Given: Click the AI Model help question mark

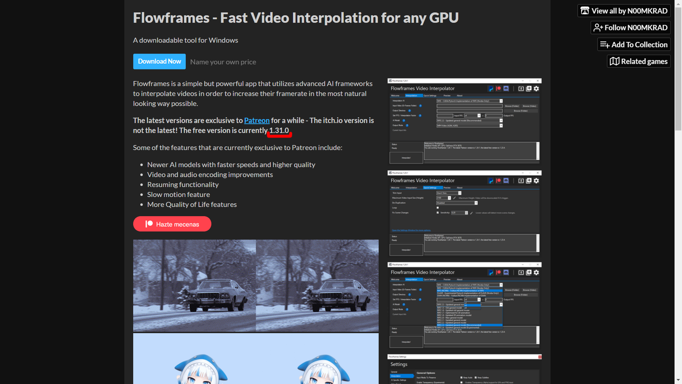Looking at the screenshot, I should (x=404, y=120).
